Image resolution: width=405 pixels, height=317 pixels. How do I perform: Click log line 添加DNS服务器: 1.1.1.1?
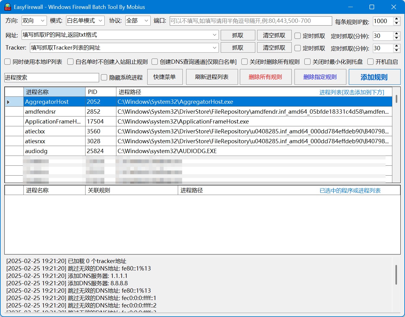pos(67,276)
